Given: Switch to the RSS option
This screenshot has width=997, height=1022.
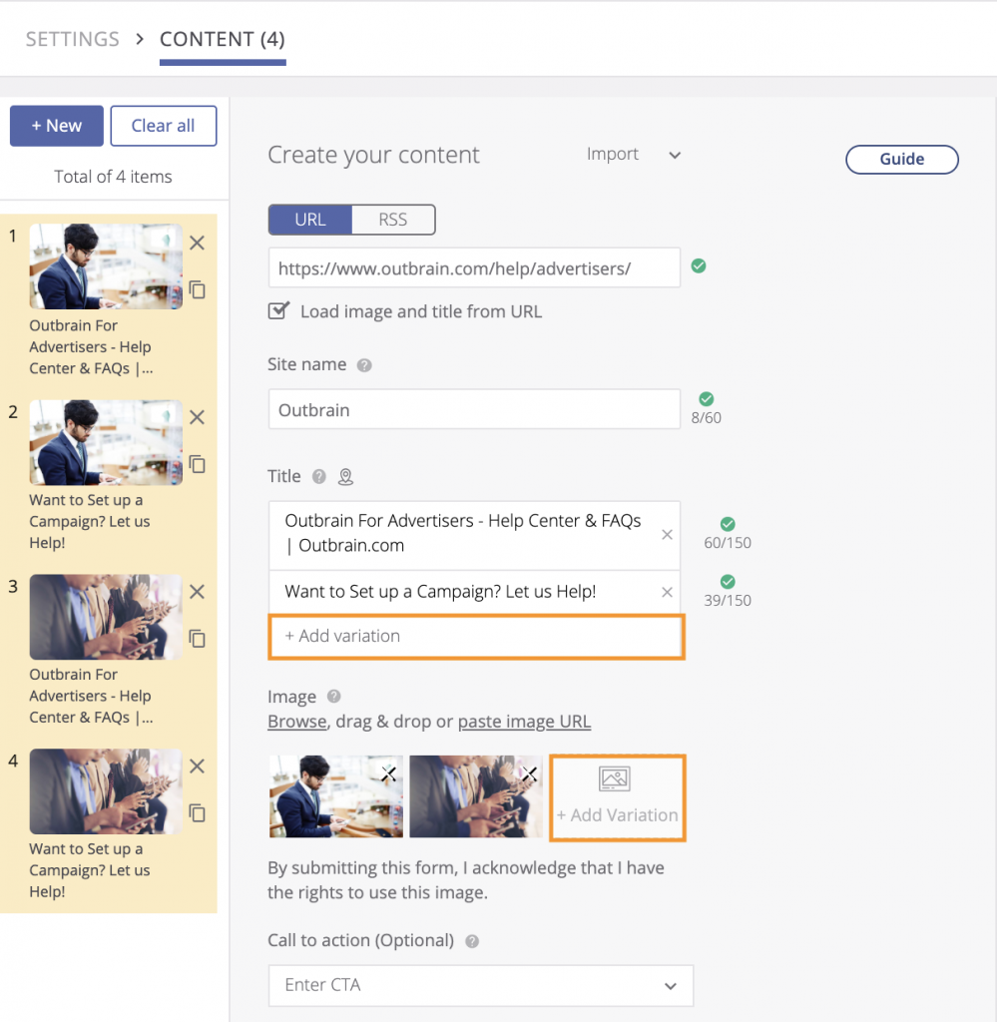Looking at the screenshot, I should 393,220.
